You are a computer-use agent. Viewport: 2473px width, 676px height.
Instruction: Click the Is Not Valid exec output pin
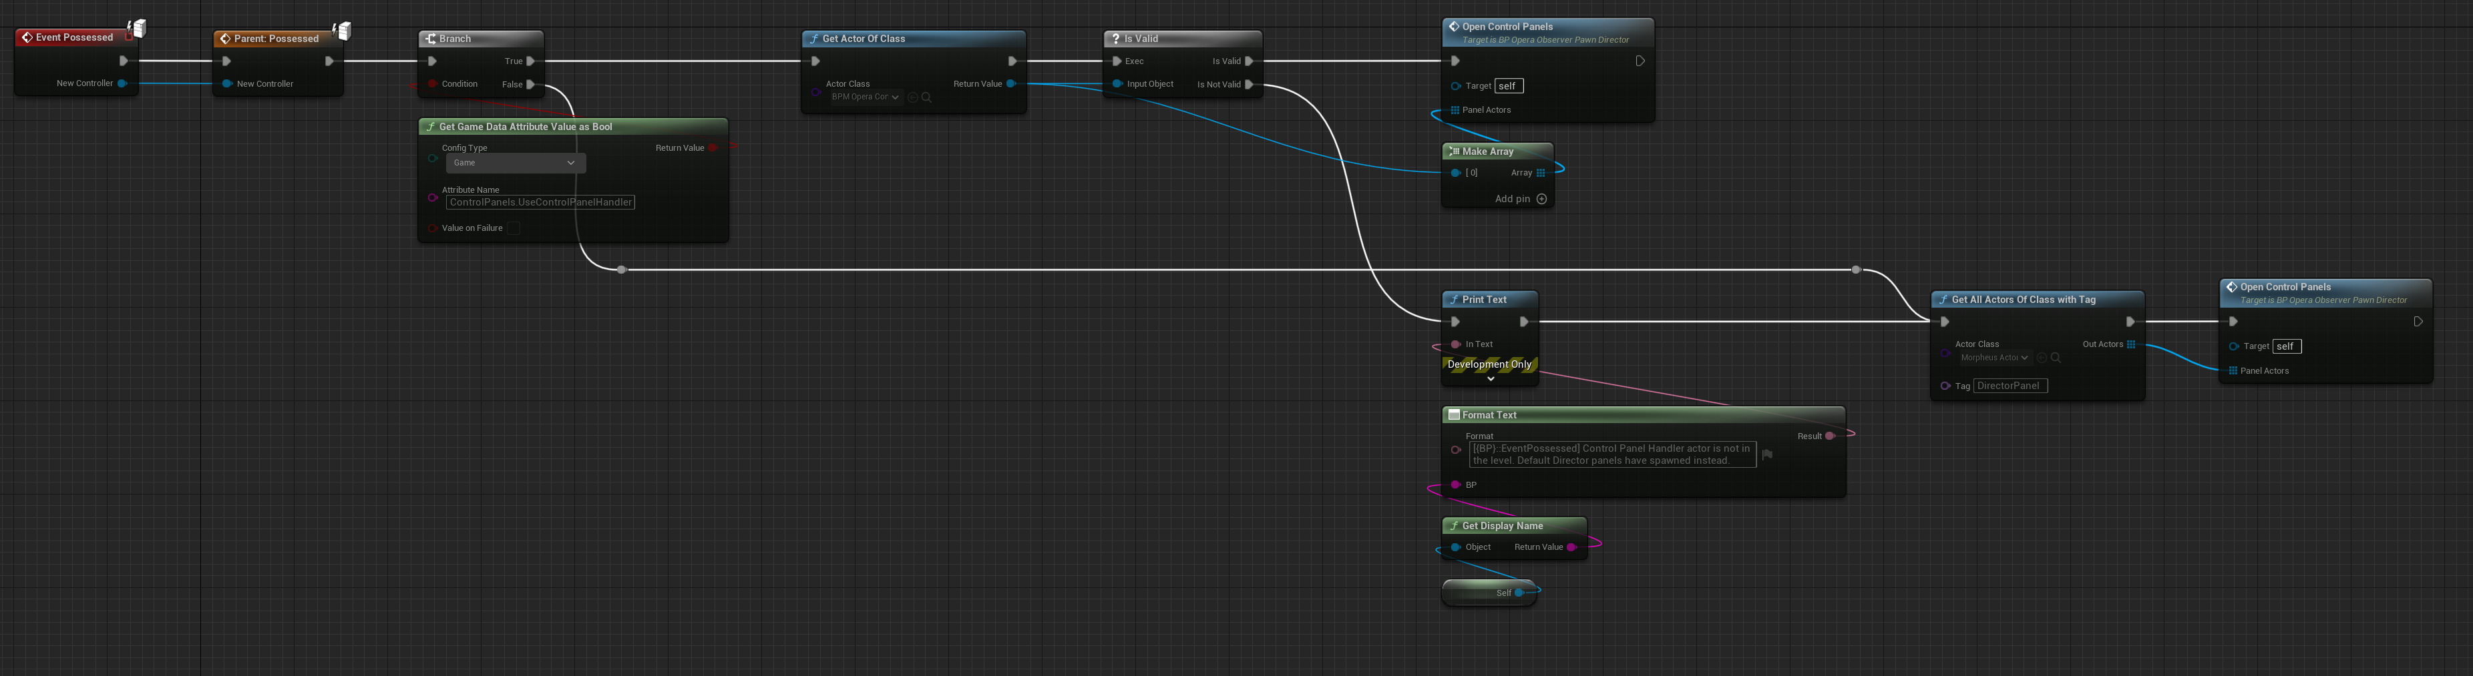click(x=1248, y=84)
